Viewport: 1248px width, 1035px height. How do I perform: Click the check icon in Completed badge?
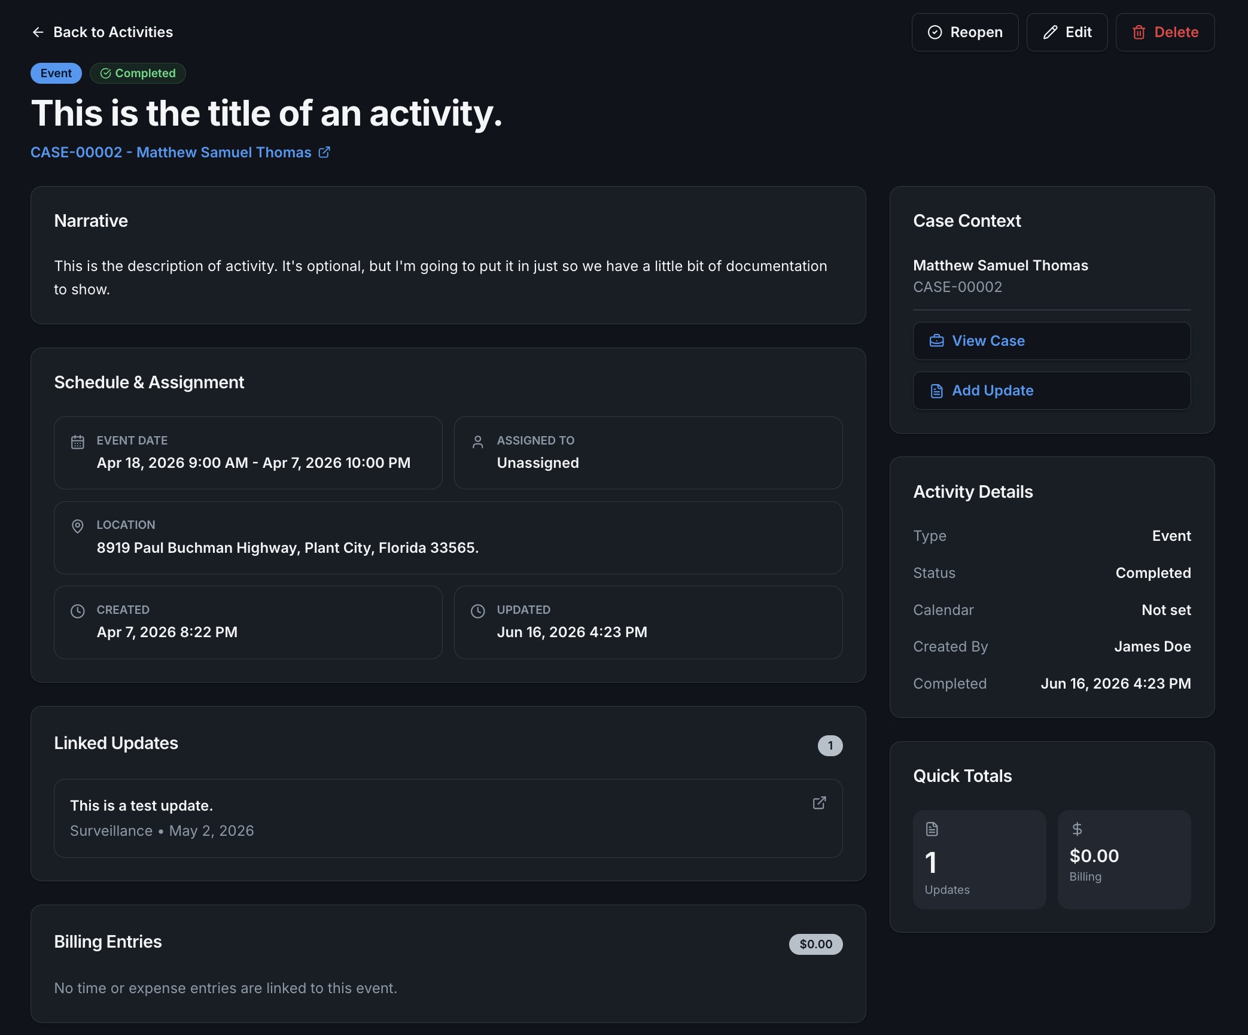pos(105,74)
